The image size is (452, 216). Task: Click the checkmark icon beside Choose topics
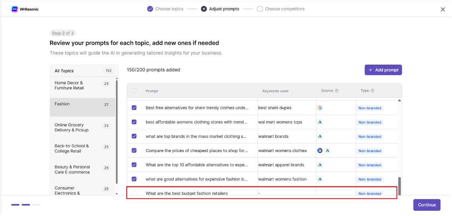pos(150,9)
